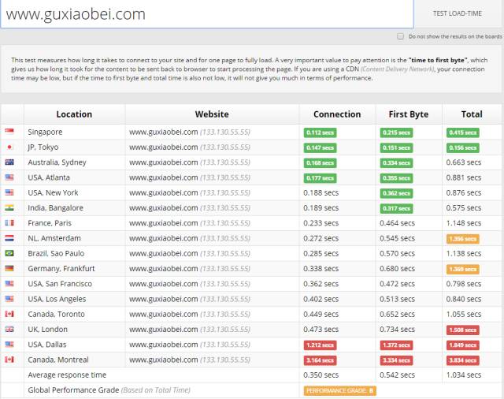504x399 pixels.
Task: Click the Australia flag icon for Sydney
Action: [x=9, y=162]
